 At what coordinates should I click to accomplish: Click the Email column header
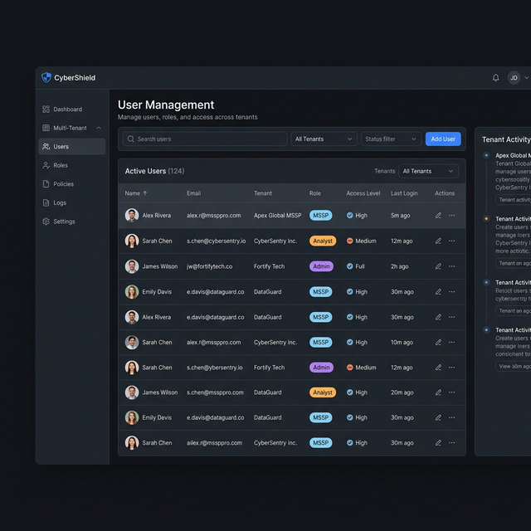[x=193, y=193]
